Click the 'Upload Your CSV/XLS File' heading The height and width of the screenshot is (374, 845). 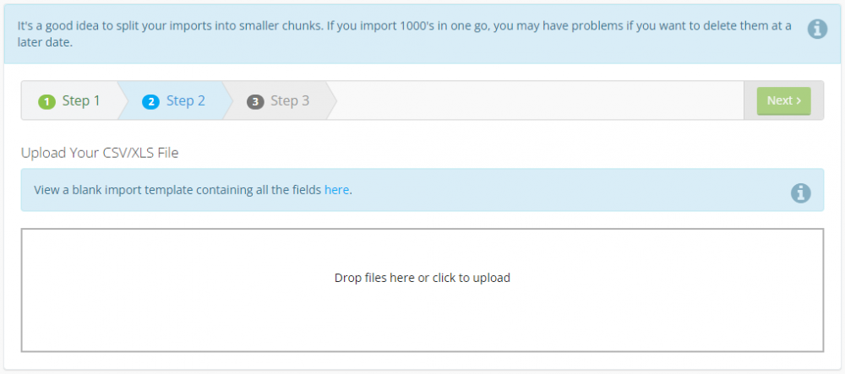pos(100,153)
